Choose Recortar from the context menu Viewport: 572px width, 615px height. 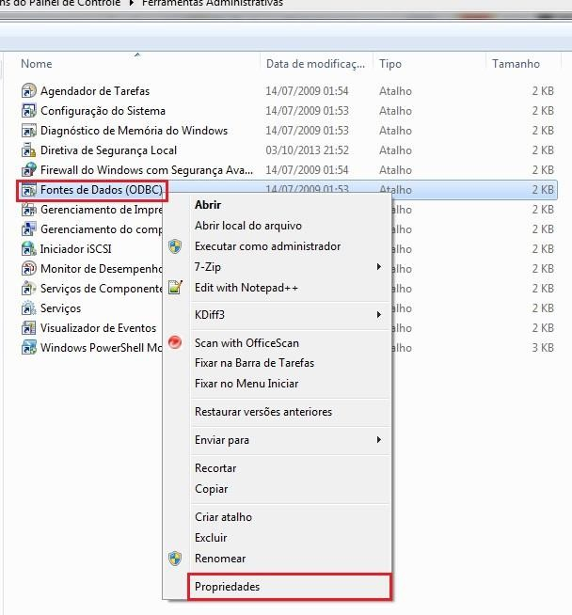tap(215, 468)
